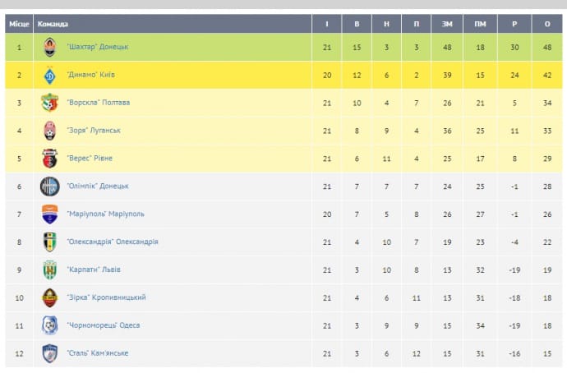This screenshot has height=373, width=567.
Task: Open the "Шахтар" Донецьк team link
Action: click(98, 47)
